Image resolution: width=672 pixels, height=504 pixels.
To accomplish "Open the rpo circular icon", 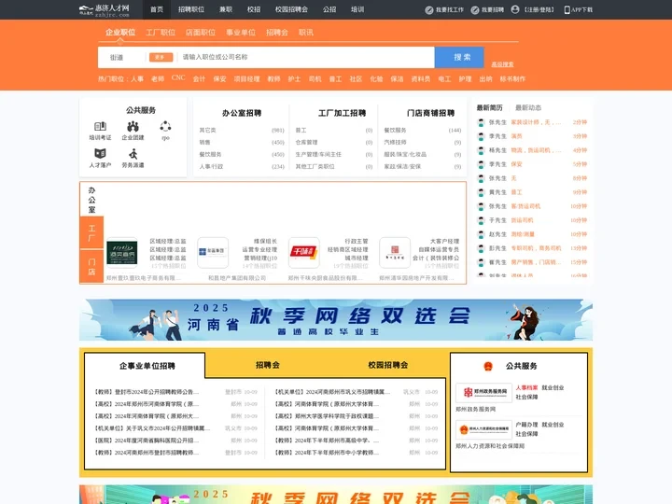I will [165, 126].
